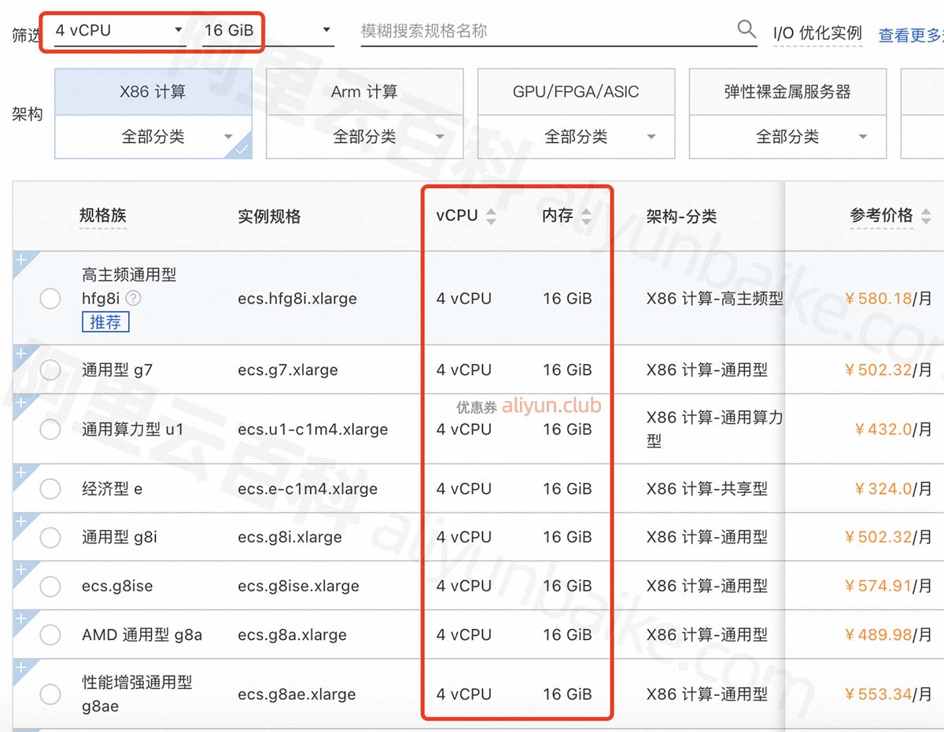
Task: Switch to the X86 计算 architecture tab
Action: tap(153, 92)
